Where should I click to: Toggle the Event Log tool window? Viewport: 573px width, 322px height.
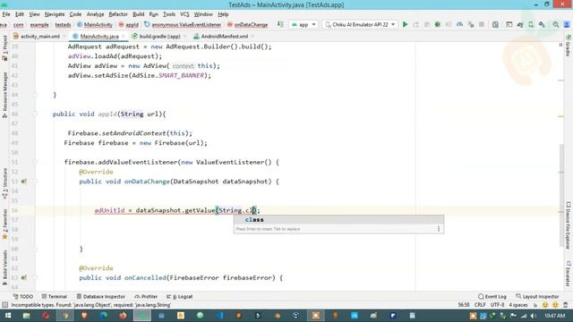click(x=492, y=296)
